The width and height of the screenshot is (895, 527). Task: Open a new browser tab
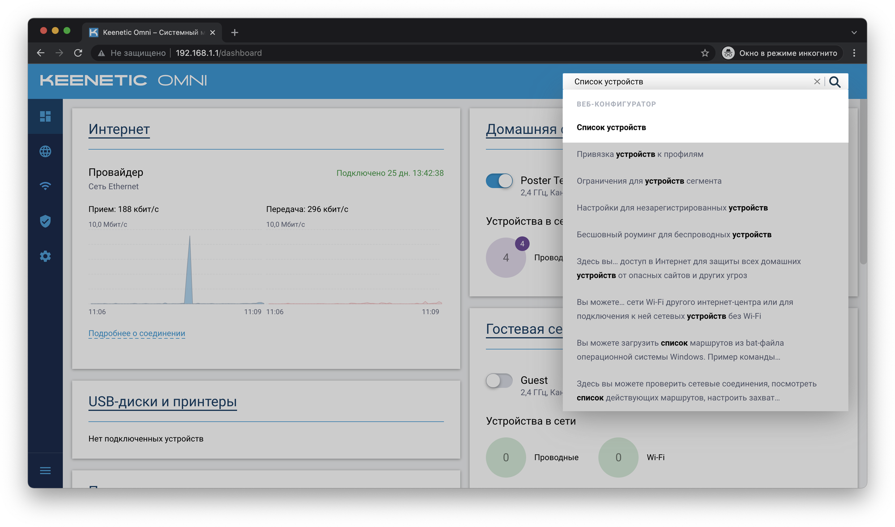tap(234, 32)
